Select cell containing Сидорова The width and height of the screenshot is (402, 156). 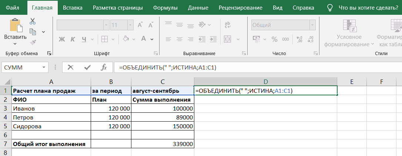51,126
